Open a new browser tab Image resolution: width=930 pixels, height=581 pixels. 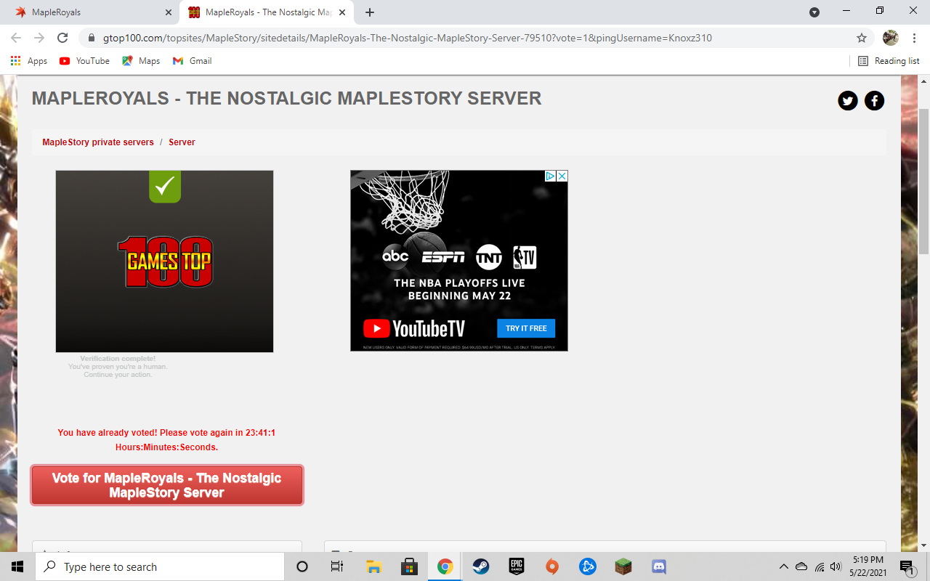click(x=370, y=12)
